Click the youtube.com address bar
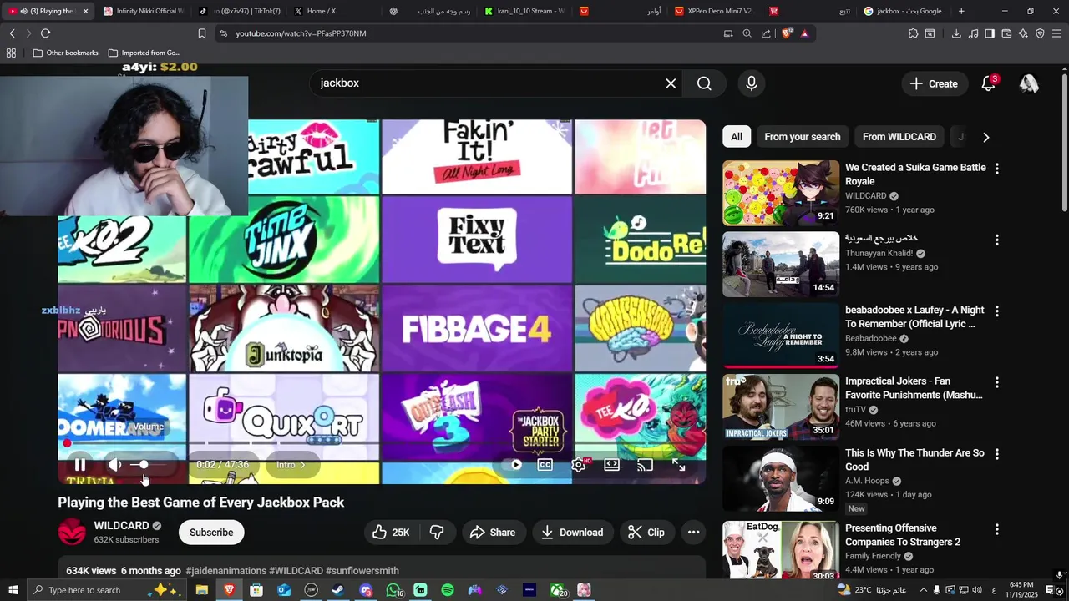This screenshot has width=1069, height=601. tap(468, 33)
